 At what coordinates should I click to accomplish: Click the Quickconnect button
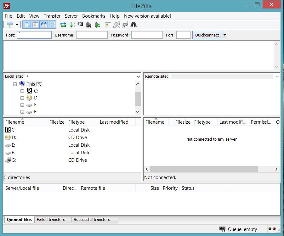(207, 35)
